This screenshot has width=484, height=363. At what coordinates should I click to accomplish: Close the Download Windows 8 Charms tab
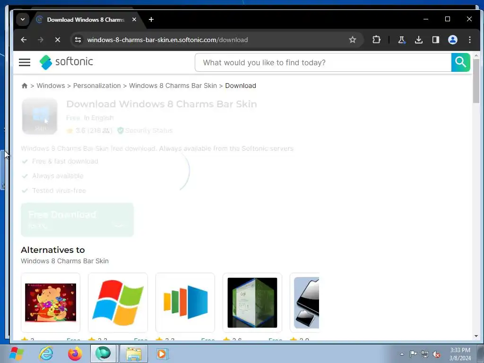[x=134, y=19]
